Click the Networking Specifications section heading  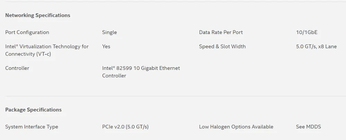[38, 15]
